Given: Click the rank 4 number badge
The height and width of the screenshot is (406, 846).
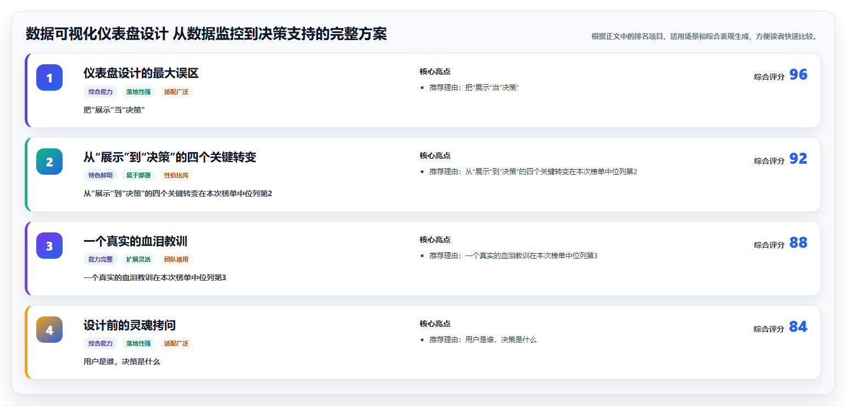Looking at the screenshot, I should coord(49,330).
